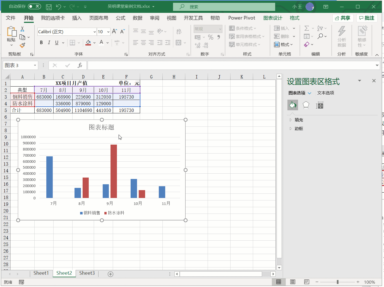Image resolution: width=384 pixels, height=287 pixels.
Task: Click the Comma style icon
Action: 219,37
